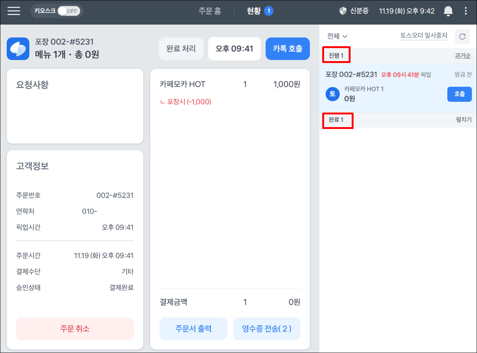Open the hamburger menu
This screenshot has height=353, width=477.
click(14, 11)
